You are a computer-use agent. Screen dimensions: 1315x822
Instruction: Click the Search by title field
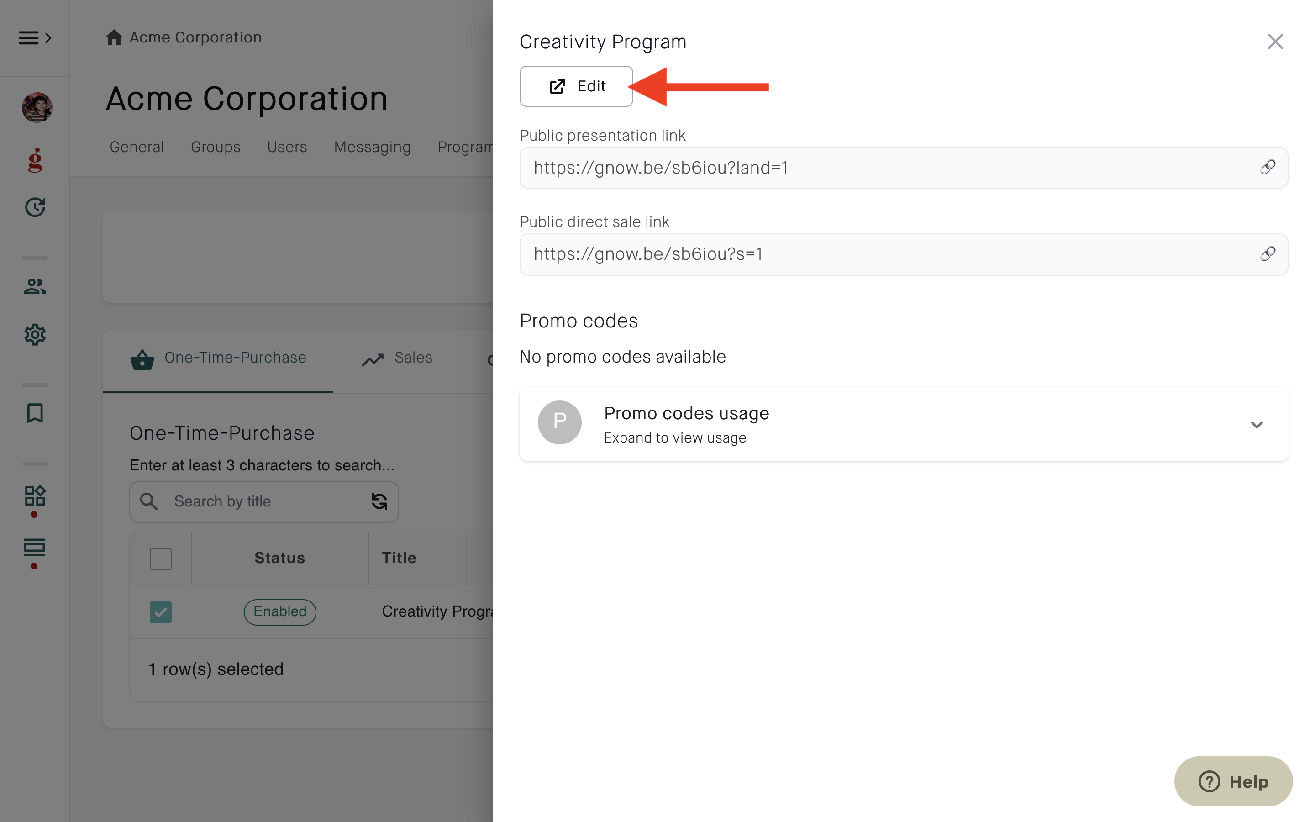click(x=264, y=501)
